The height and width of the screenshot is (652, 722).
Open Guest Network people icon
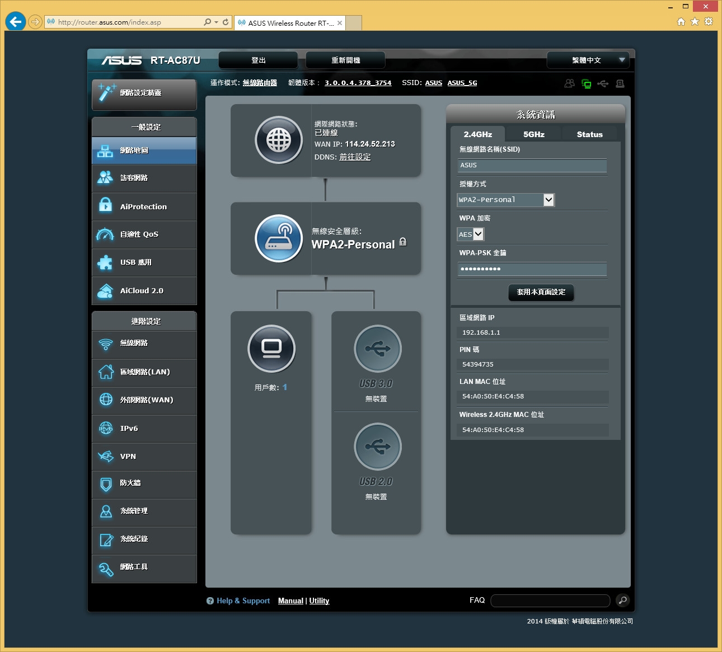point(105,178)
